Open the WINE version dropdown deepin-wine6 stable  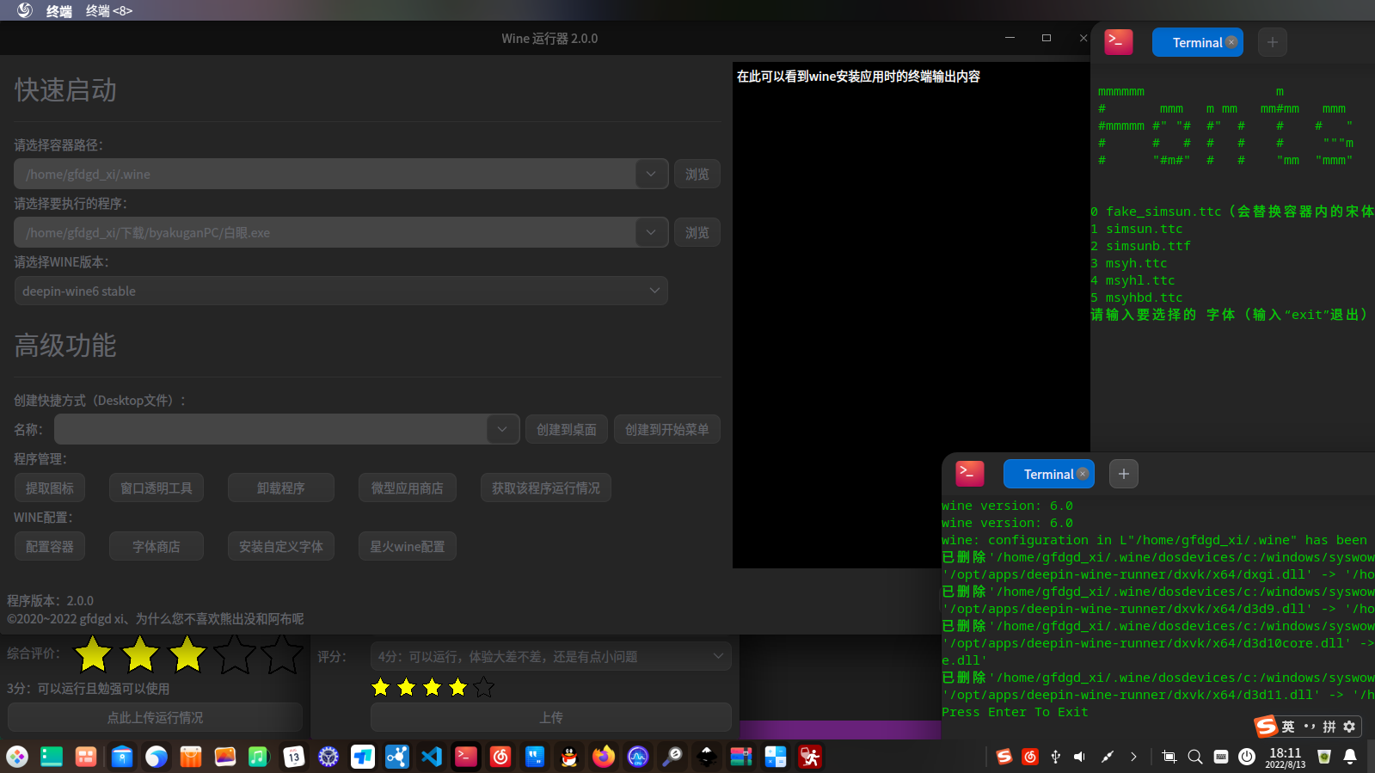tap(341, 291)
